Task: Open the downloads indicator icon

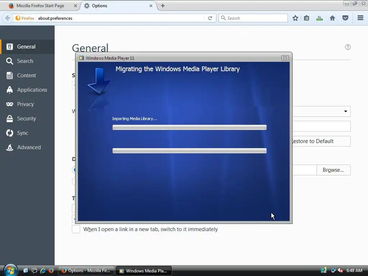Action: (319, 18)
